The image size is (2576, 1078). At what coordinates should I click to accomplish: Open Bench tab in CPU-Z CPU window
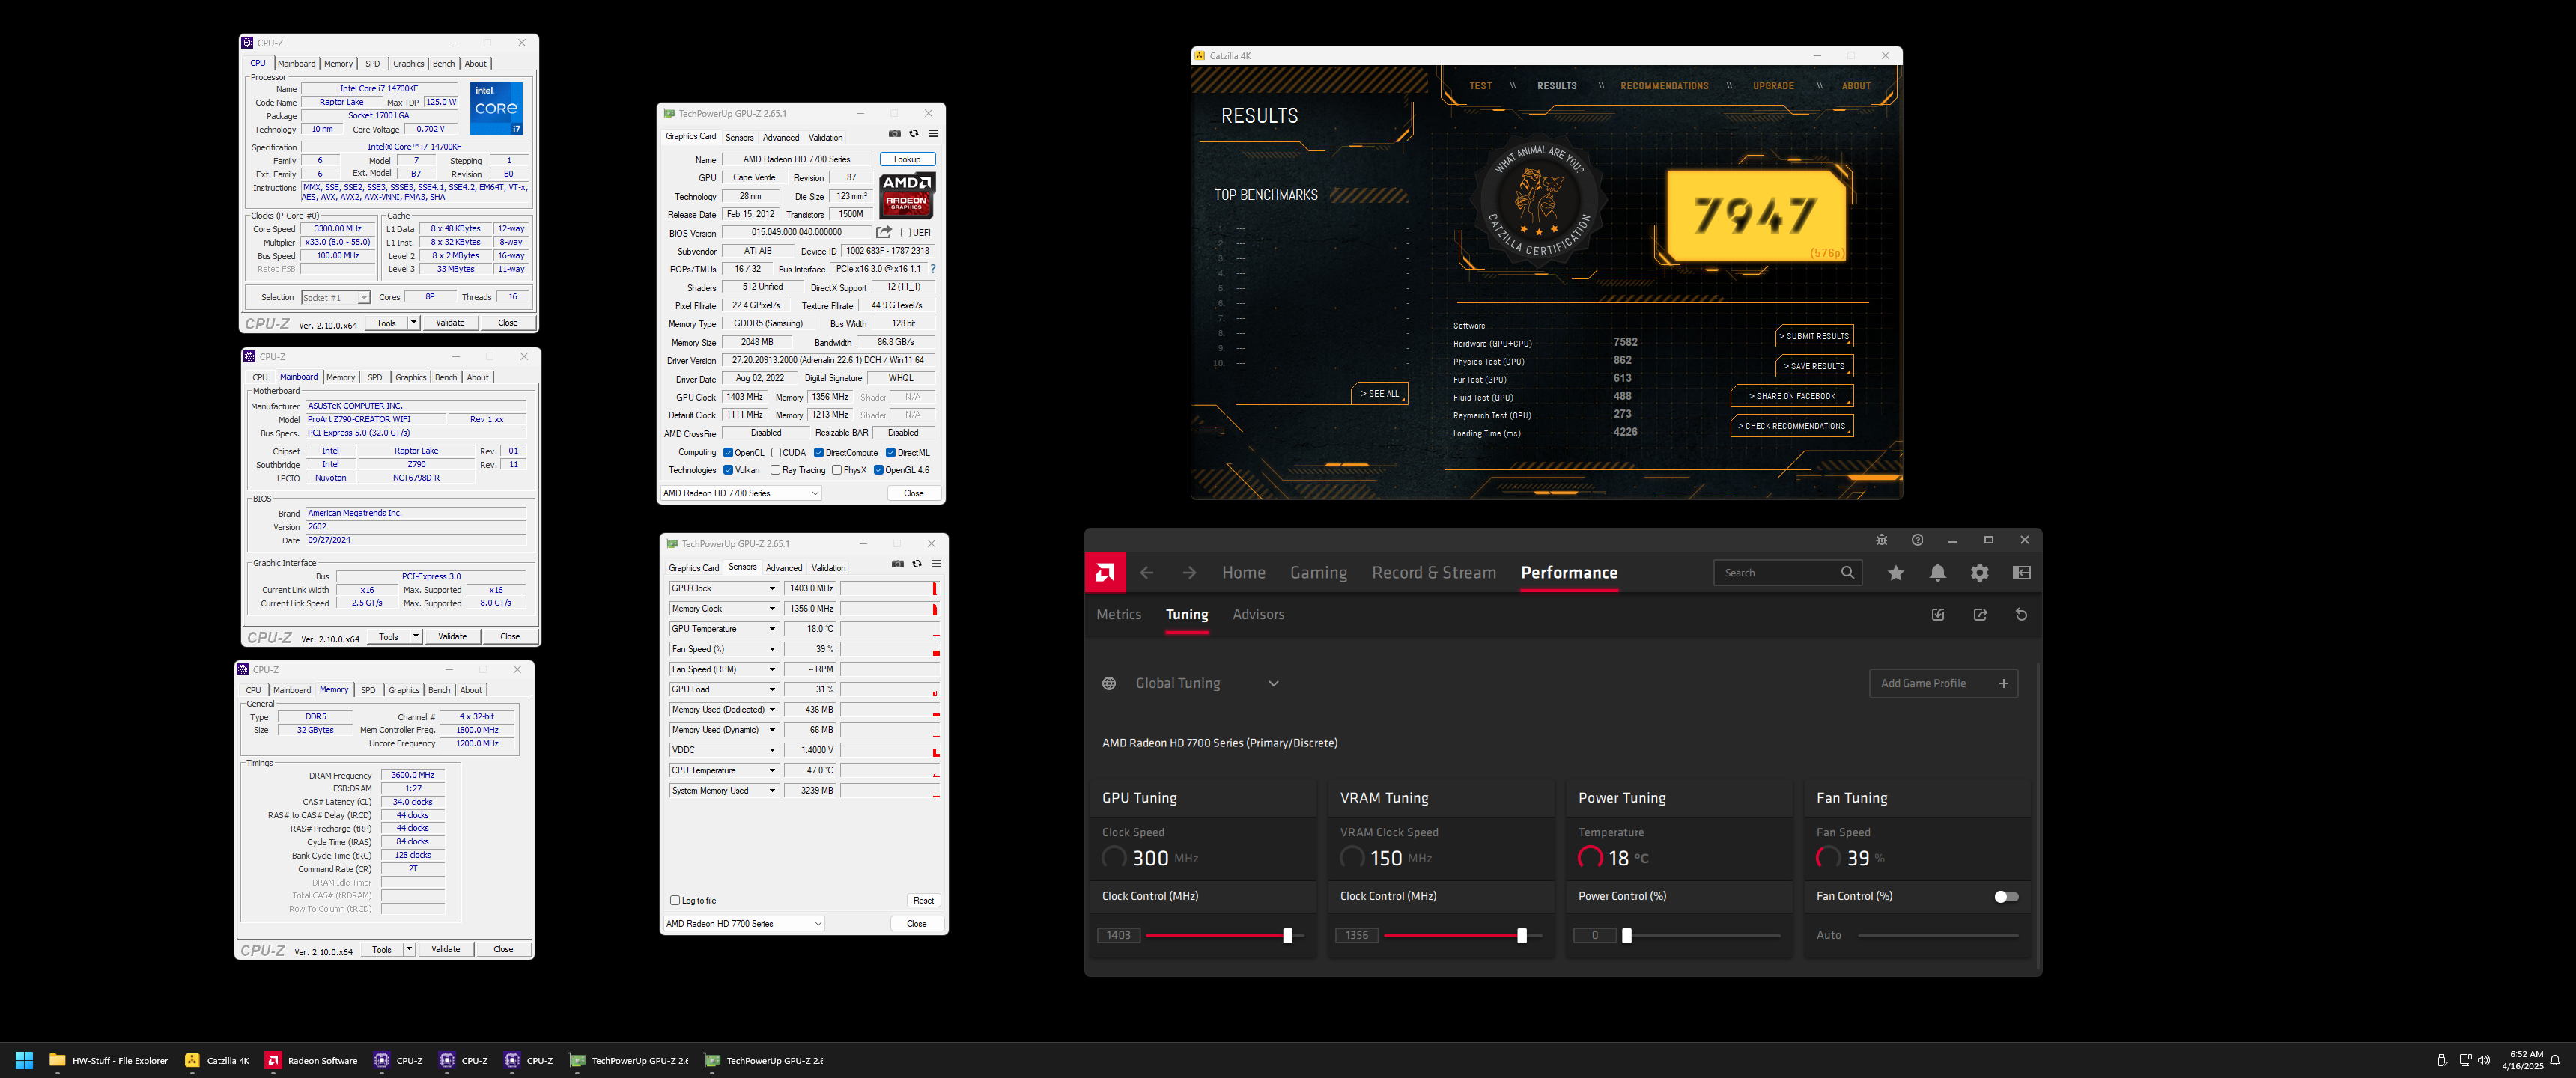pos(444,64)
